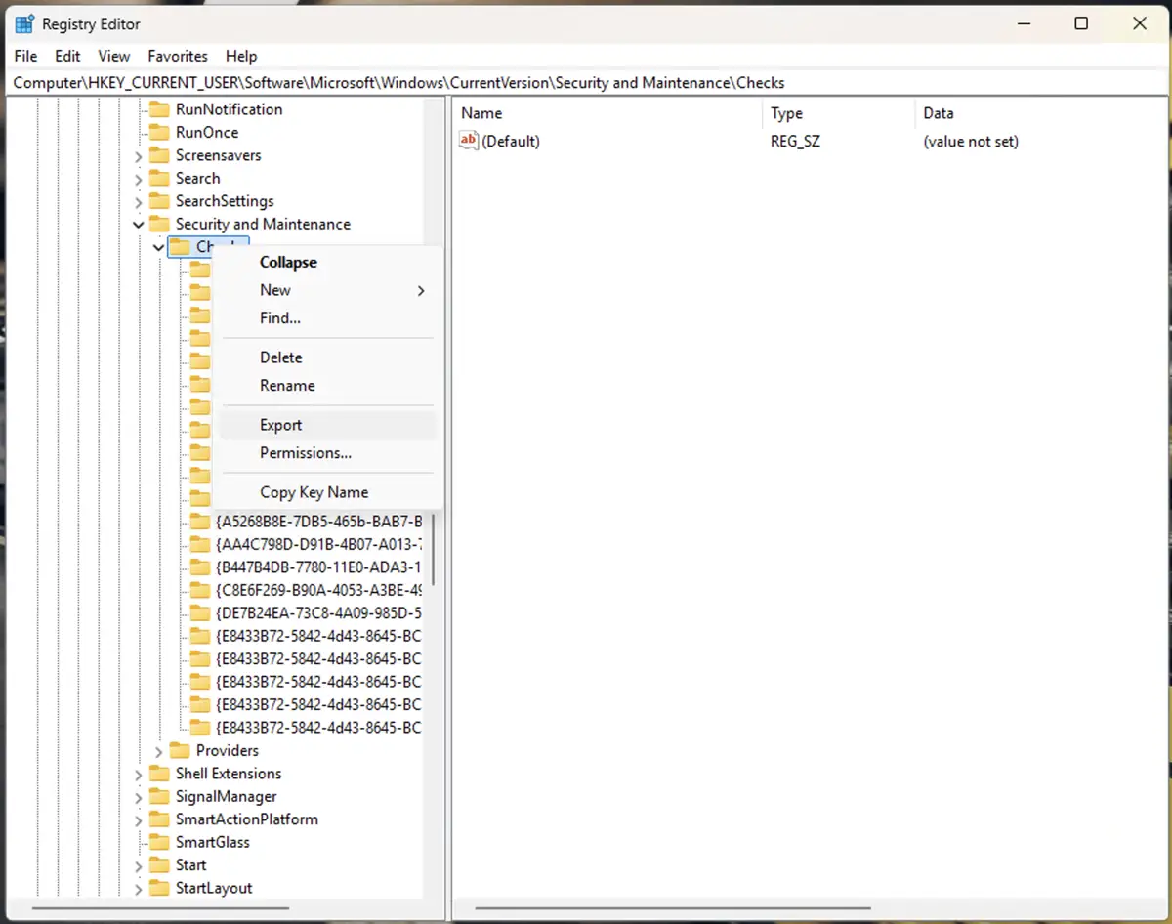Expand the SearchSettings key
This screenshot has width=1172, height=924.
pyautogui.click(x=138, y=201)
